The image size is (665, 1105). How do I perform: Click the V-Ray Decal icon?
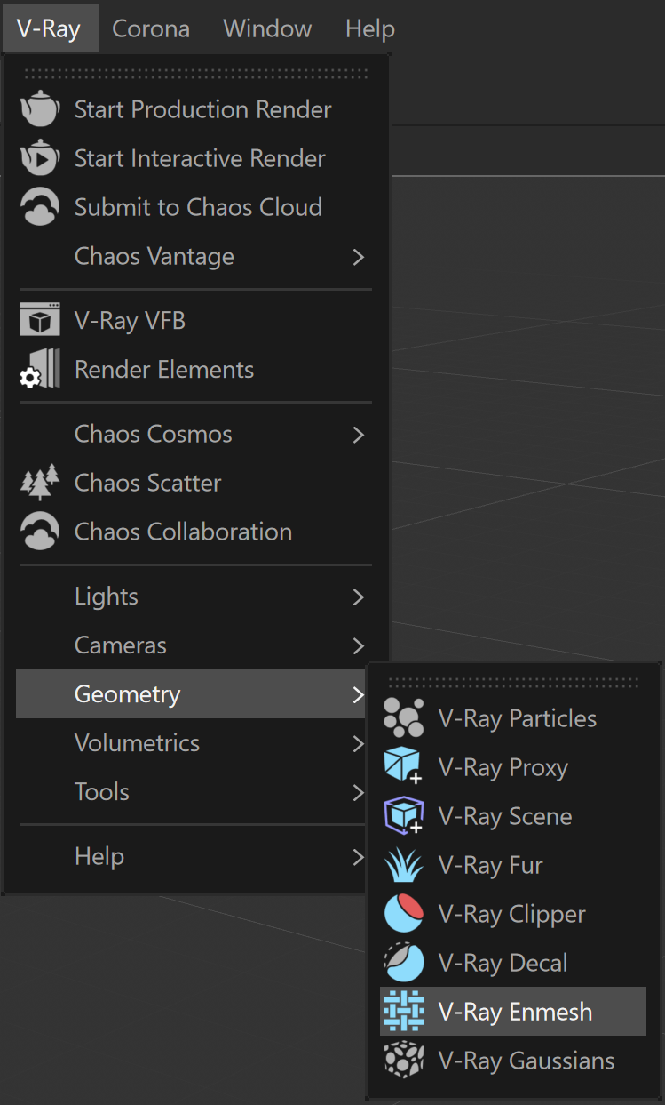tap(404, 963)
